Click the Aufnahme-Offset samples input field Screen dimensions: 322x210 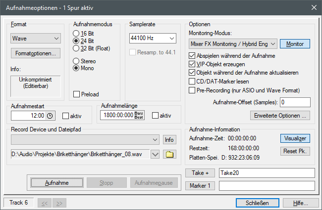(x=295, y=102)
